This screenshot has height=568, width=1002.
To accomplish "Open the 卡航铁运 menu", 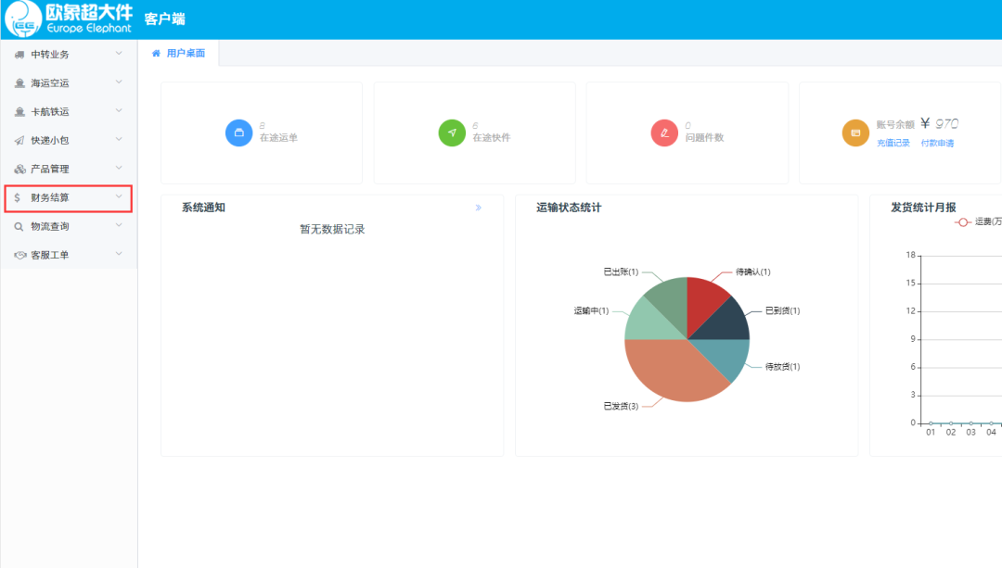I will 69,112.
